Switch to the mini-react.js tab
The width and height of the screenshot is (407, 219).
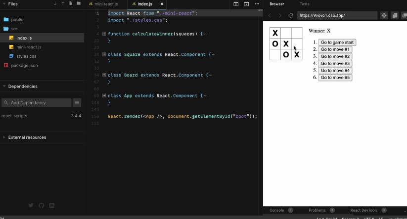point(103,4)
